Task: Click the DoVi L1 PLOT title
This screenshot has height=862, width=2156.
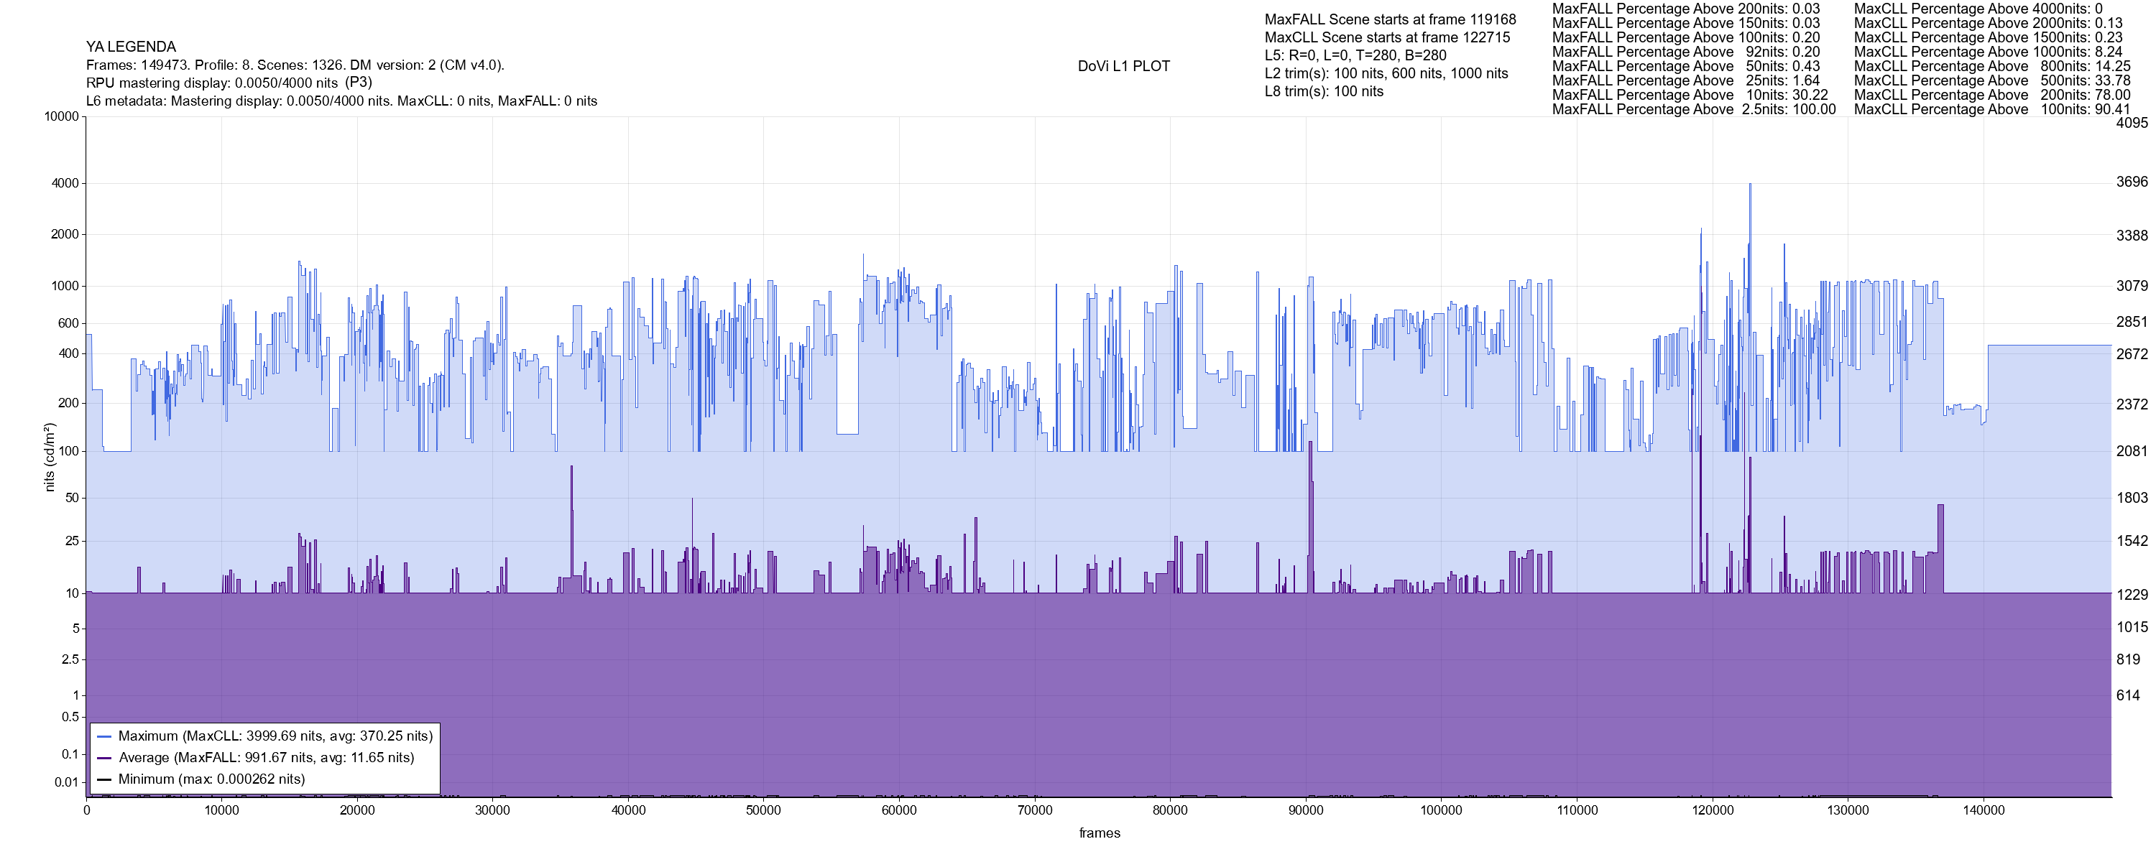Action: point(1123,66)
